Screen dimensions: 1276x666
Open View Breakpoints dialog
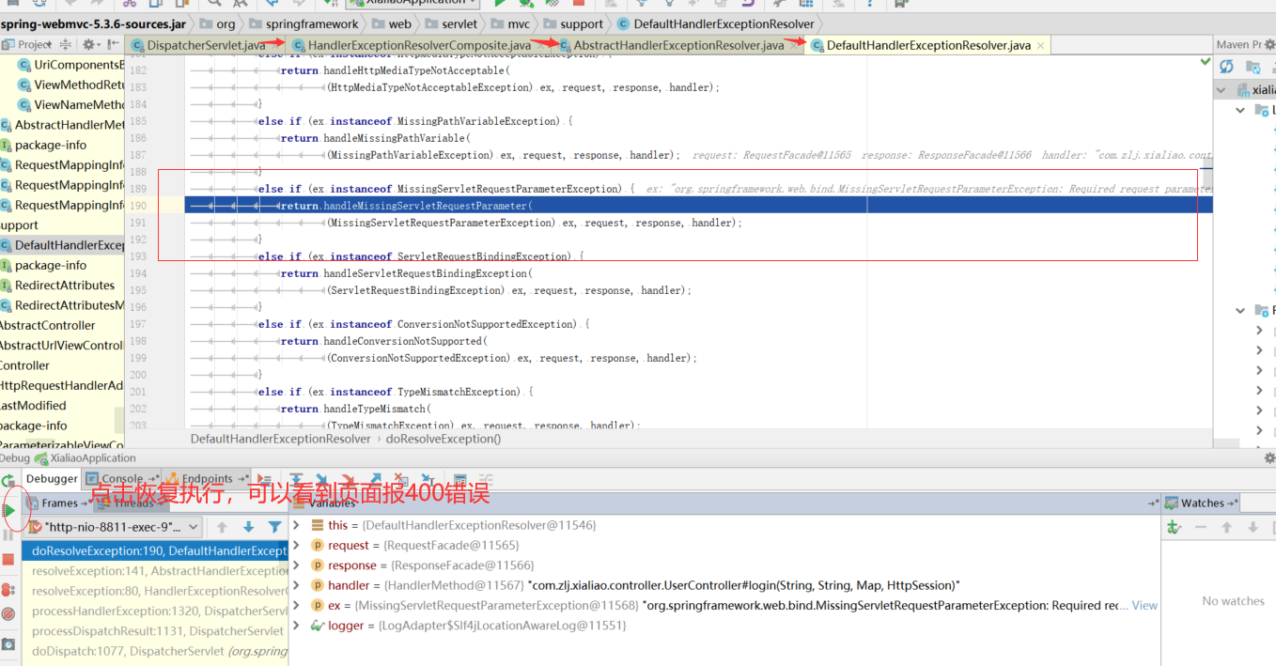point(8,589)
